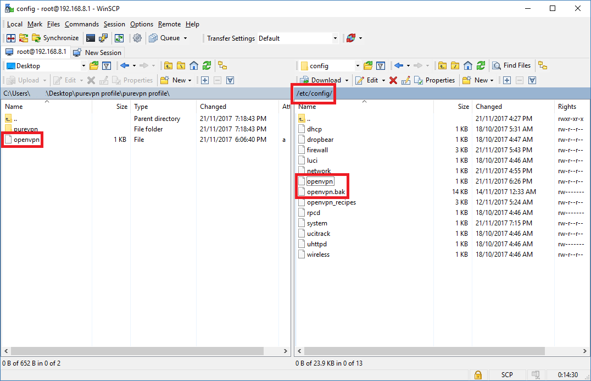Open the Session menu
The width and height of the screenshot is (591, 381).
(x=114, y=24)
